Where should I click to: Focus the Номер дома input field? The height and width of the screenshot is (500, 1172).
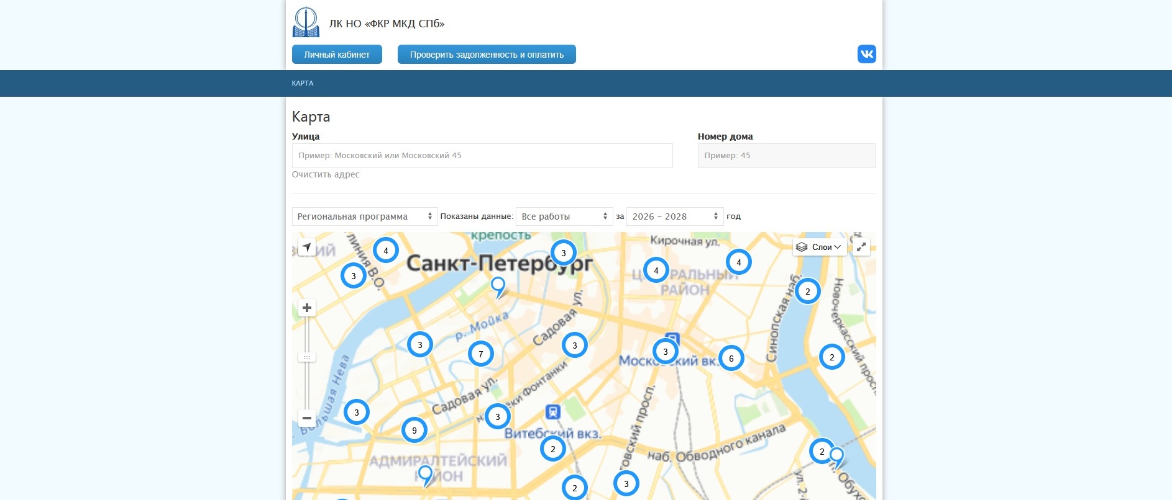pos(786,156)
